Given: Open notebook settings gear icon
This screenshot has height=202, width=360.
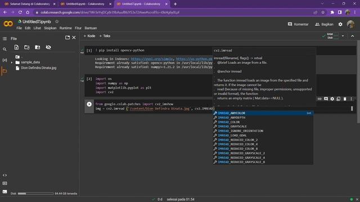Looking at the screenshot, I should [340, 24].
